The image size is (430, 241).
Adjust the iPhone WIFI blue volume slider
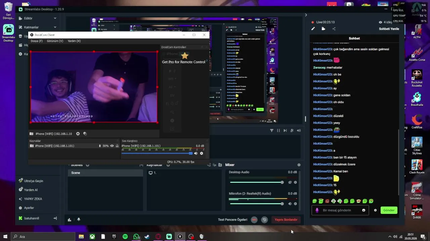click(x=157, y=153)
